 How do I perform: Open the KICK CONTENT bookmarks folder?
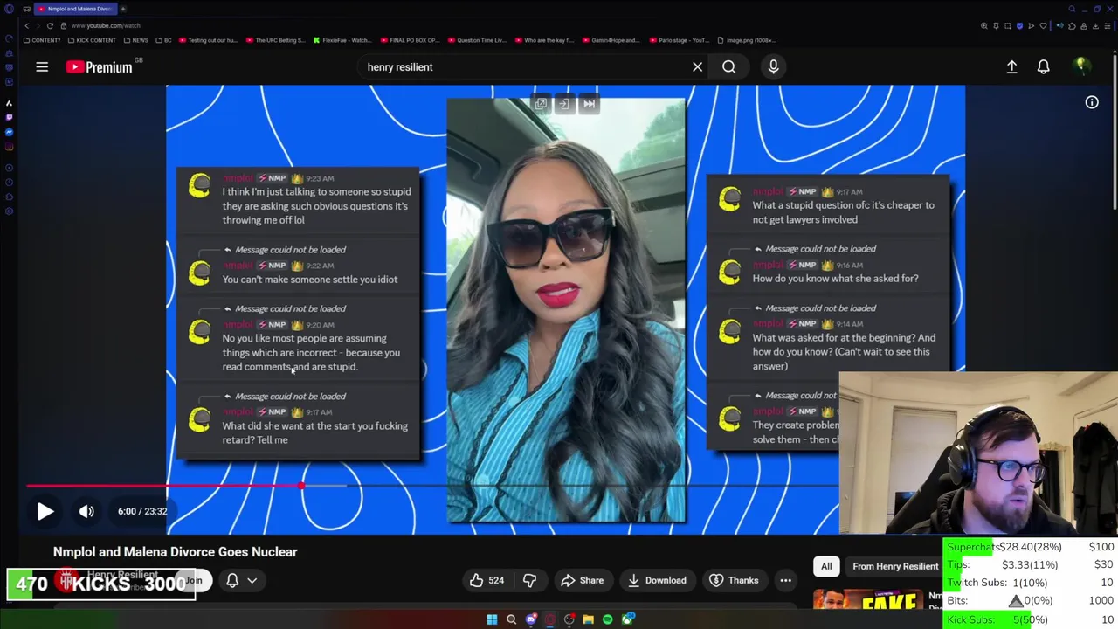click(92, 40)
